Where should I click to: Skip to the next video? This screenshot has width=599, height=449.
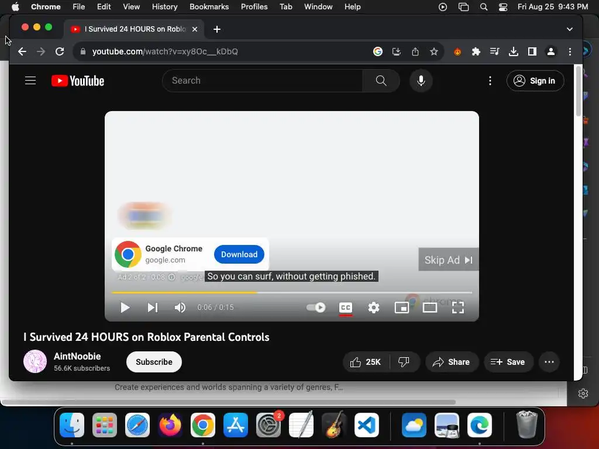coord(153,308)
